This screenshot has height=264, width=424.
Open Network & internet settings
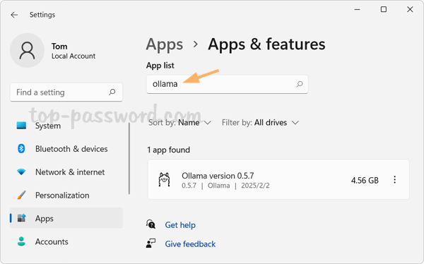pos(66,172)
